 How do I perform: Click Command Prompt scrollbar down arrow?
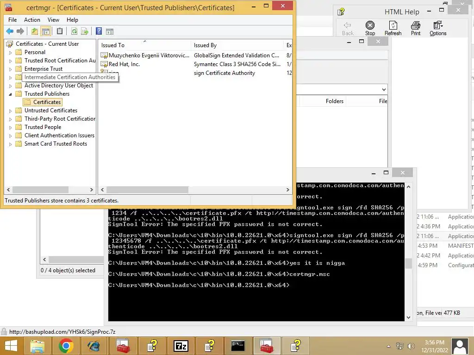408,317
